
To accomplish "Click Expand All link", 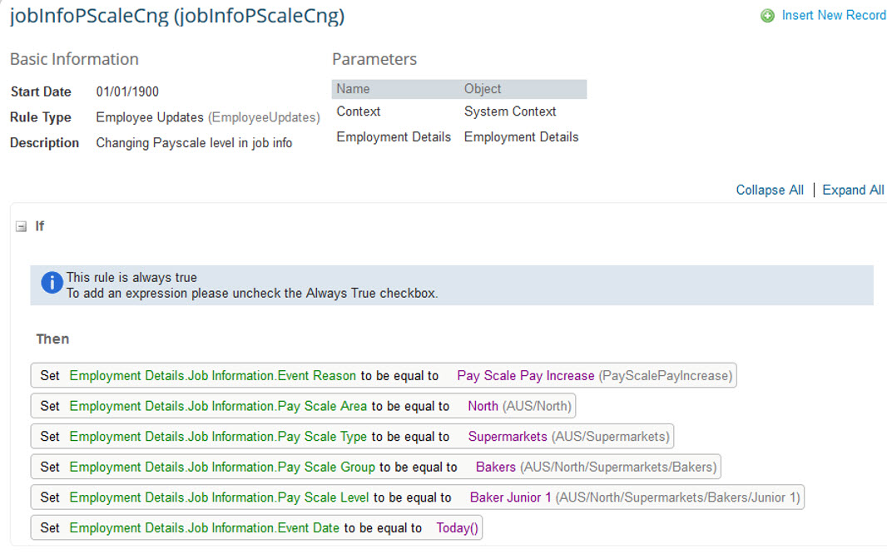I will (x=853, y=190).
